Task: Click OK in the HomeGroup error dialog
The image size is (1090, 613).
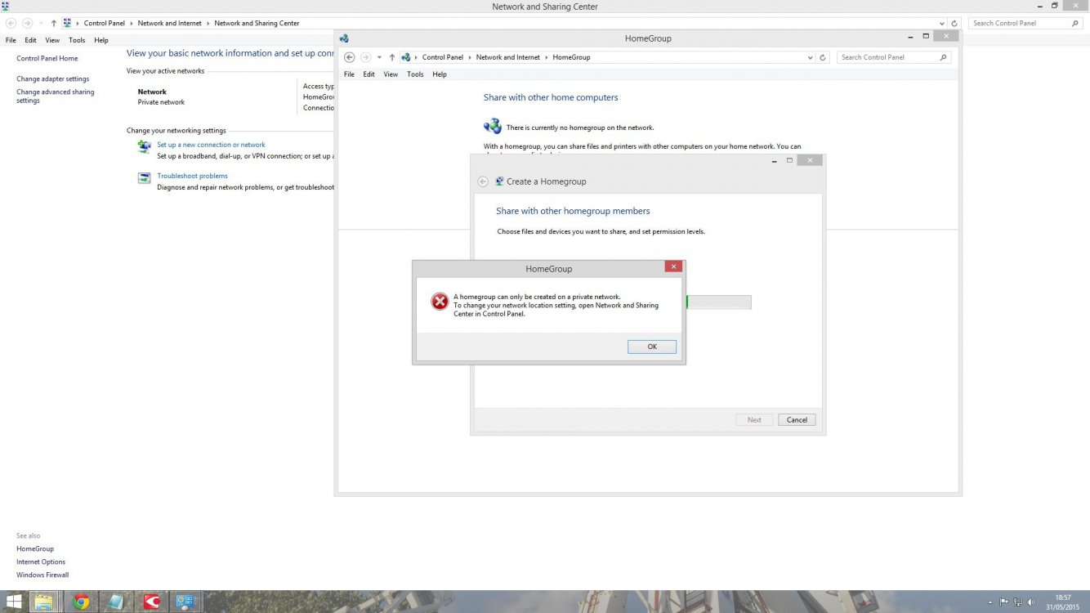Action: click(x=652, y=347)
